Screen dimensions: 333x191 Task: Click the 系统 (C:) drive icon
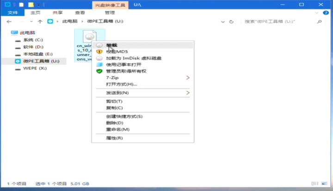point(18,40)
